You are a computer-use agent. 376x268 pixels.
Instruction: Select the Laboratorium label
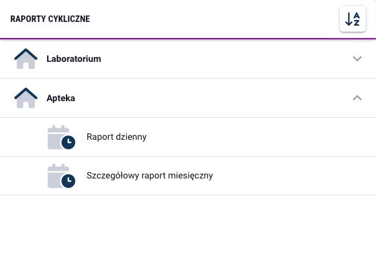(74, 59)
